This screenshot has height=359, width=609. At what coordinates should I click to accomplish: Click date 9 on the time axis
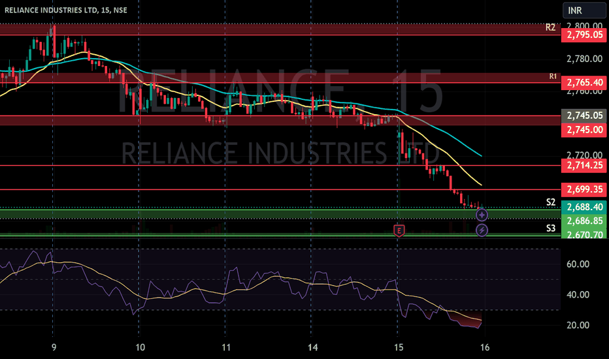[x=54, y=347]
